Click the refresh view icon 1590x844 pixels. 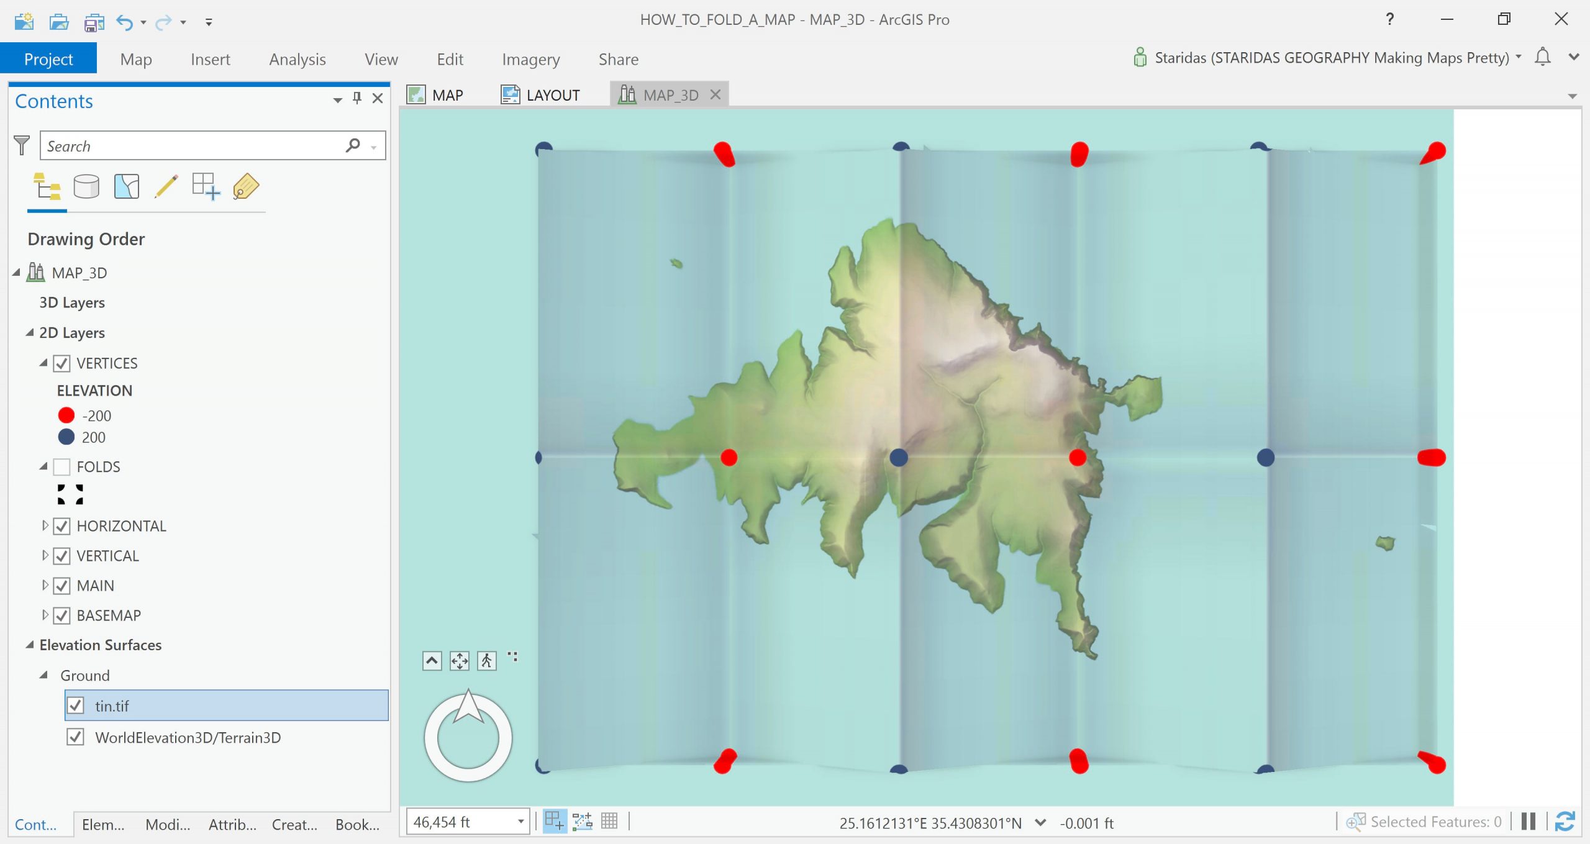(1565, 822)
